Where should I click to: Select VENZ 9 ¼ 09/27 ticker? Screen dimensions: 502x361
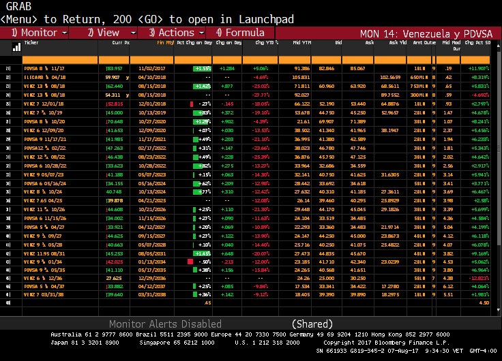tap(42, 236)
